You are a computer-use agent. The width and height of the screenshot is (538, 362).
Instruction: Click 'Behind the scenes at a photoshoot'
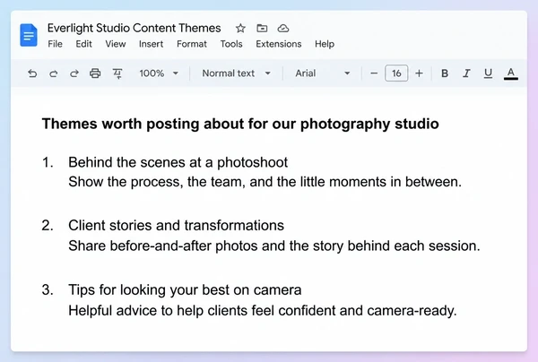click(178, 162)
